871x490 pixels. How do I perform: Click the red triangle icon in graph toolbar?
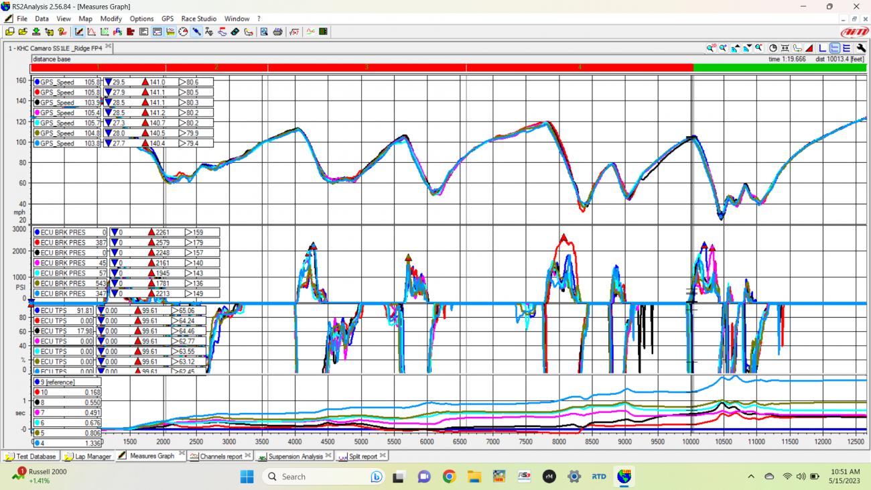point(809,48)
